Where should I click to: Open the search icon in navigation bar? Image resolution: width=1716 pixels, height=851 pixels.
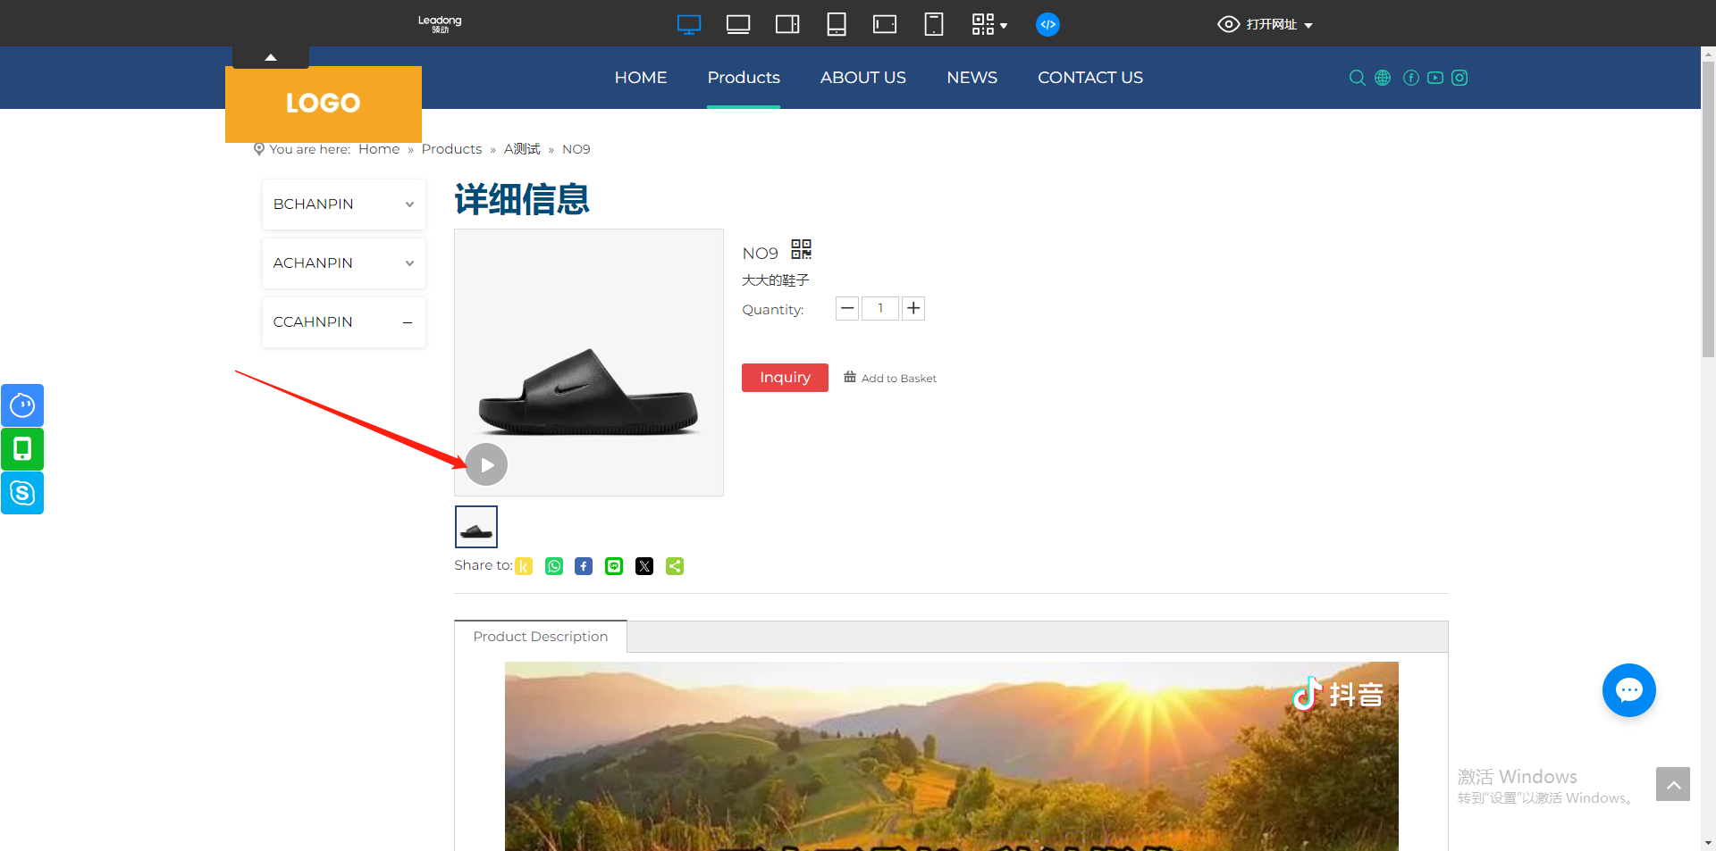[1356, 78]
